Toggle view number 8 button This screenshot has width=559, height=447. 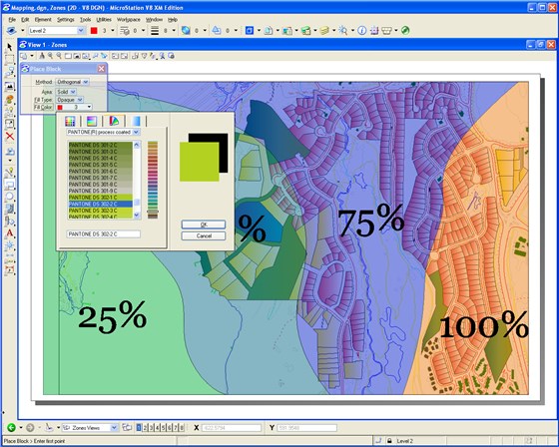pos(182,427)
